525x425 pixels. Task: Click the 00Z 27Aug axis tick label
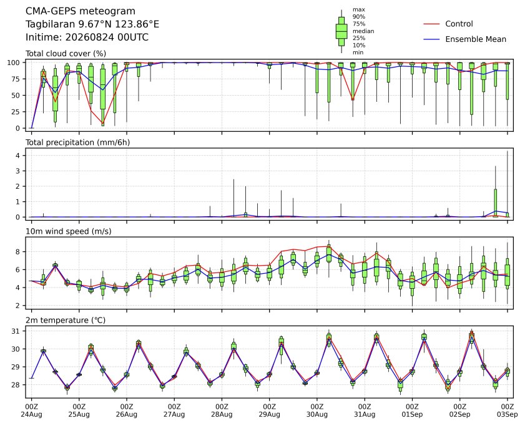[x=174, y=410]
